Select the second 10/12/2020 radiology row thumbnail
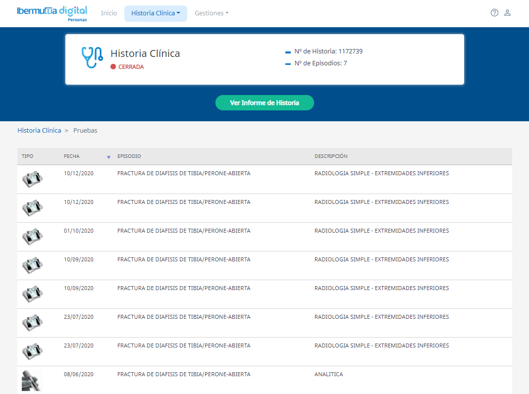The height and width of the screenshot is (394, 529). click(x=32, y=207)
